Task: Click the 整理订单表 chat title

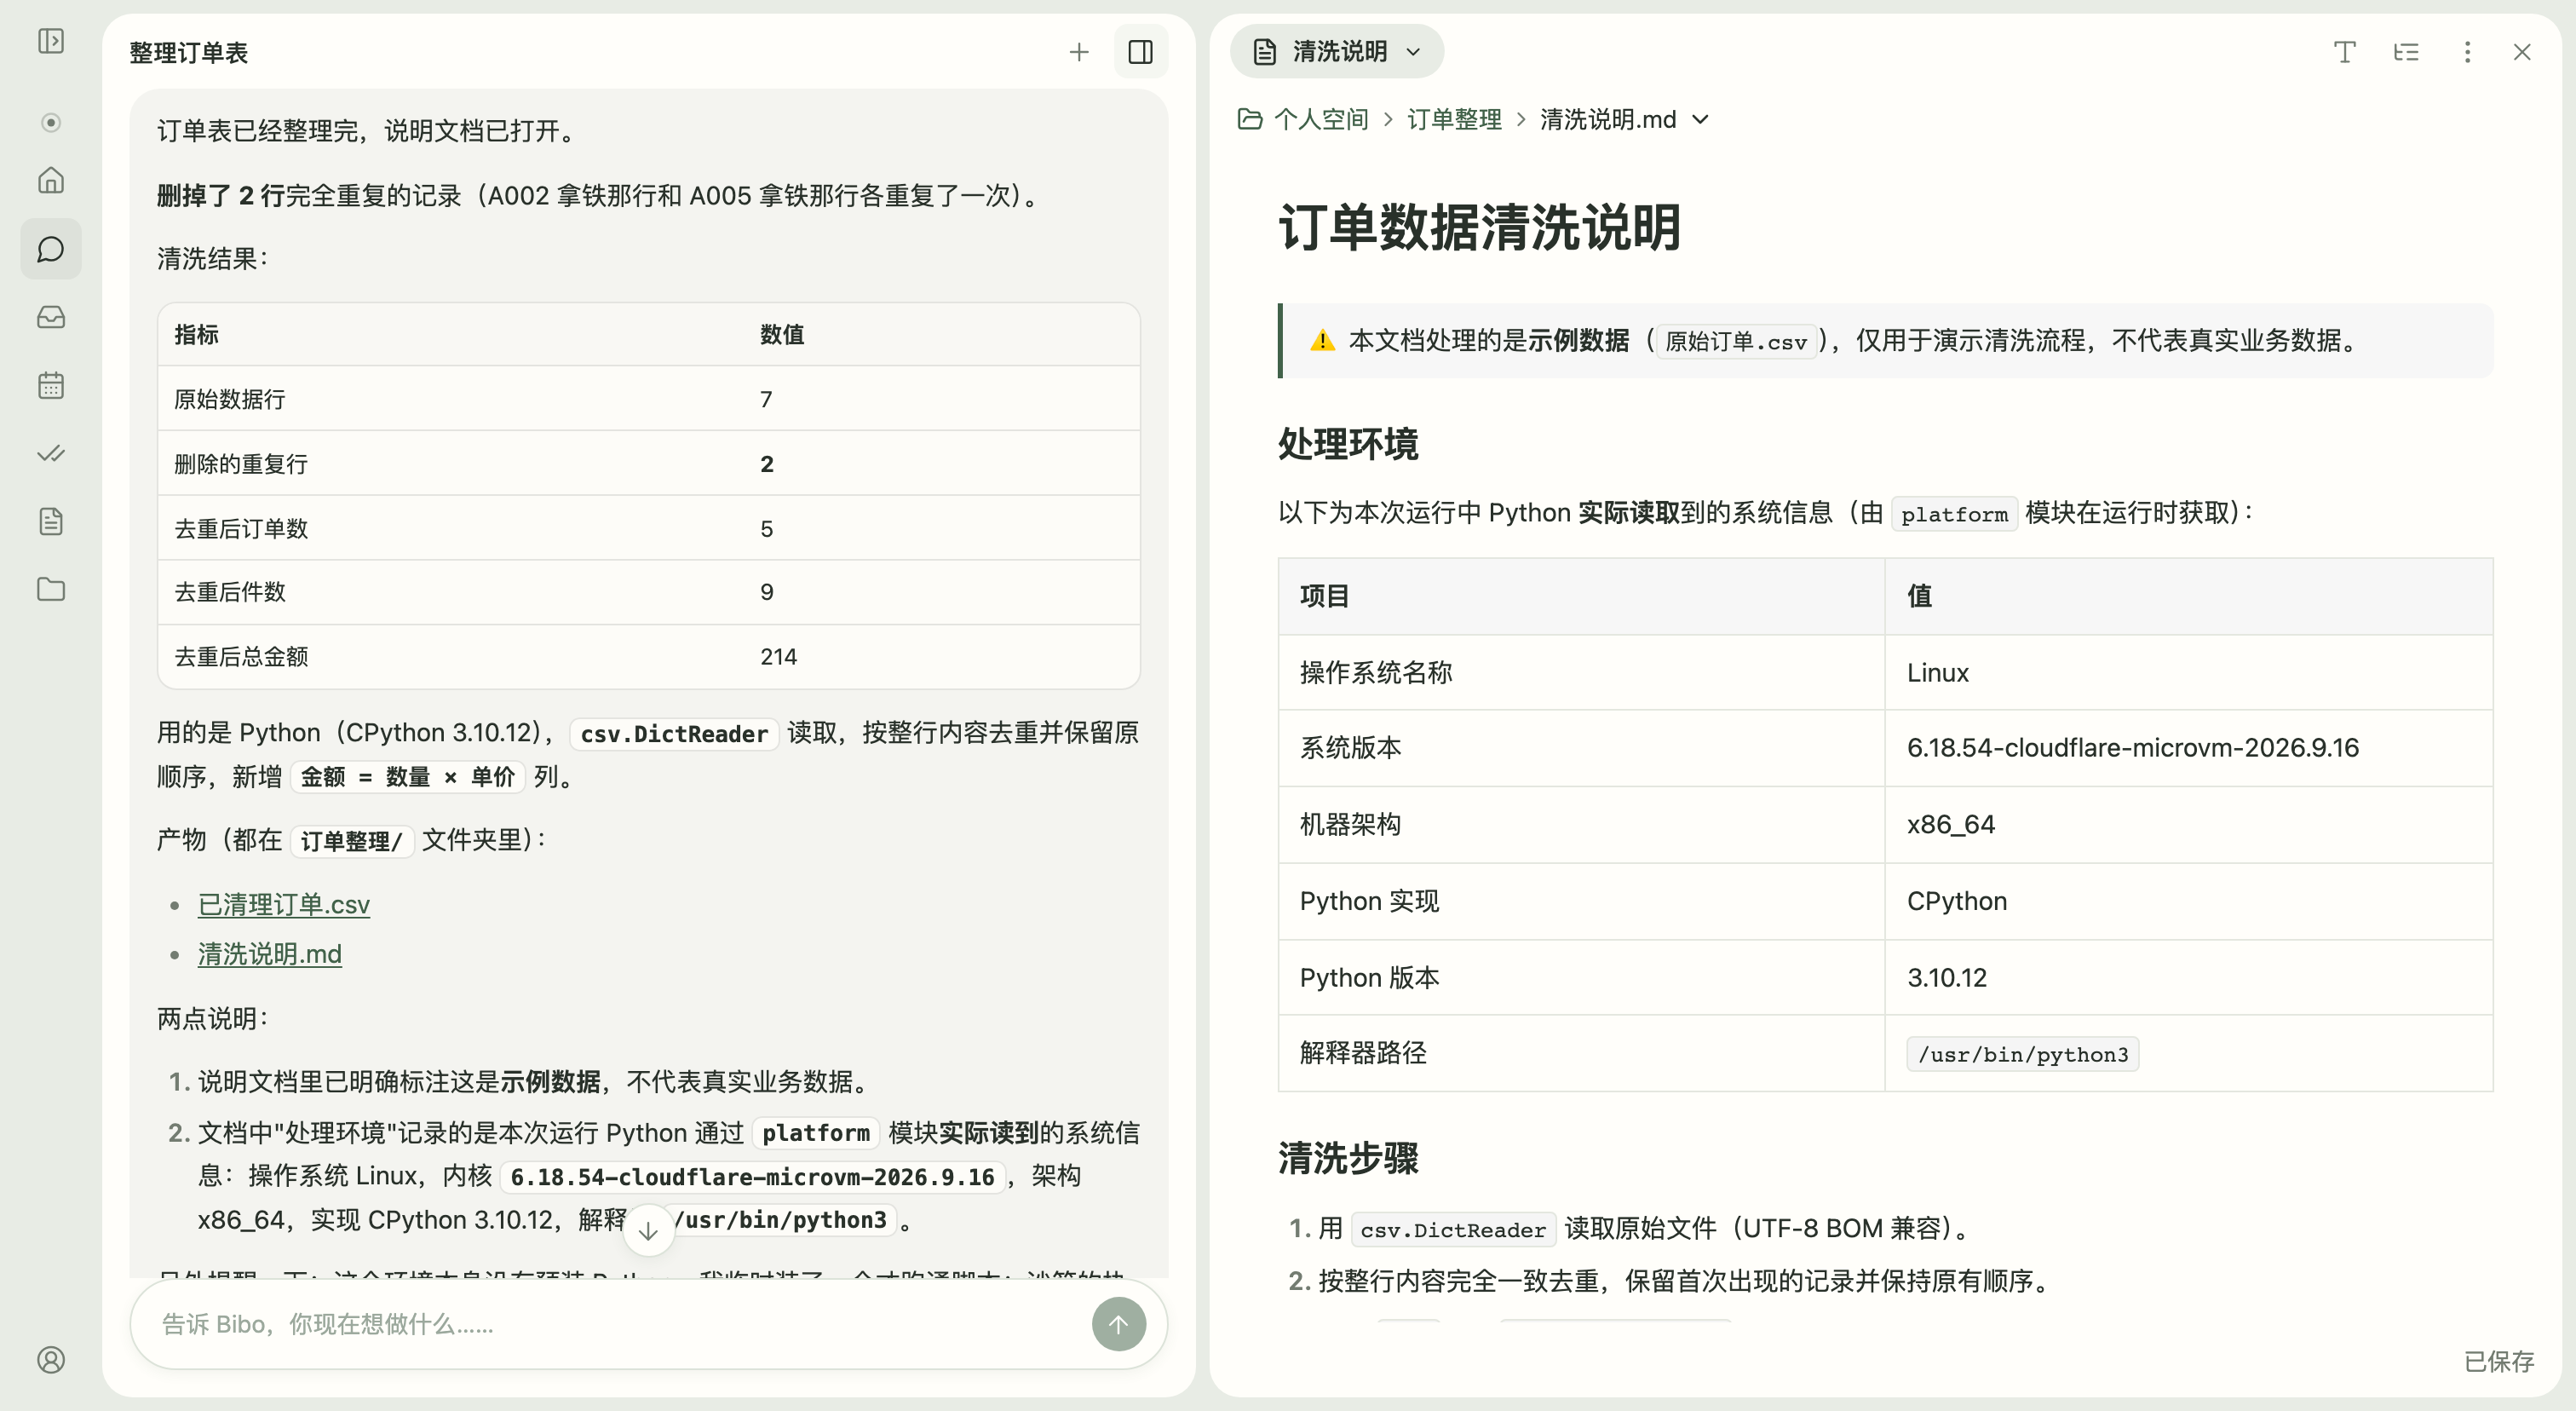Action: pyautogui.click(x=189, y=52)
